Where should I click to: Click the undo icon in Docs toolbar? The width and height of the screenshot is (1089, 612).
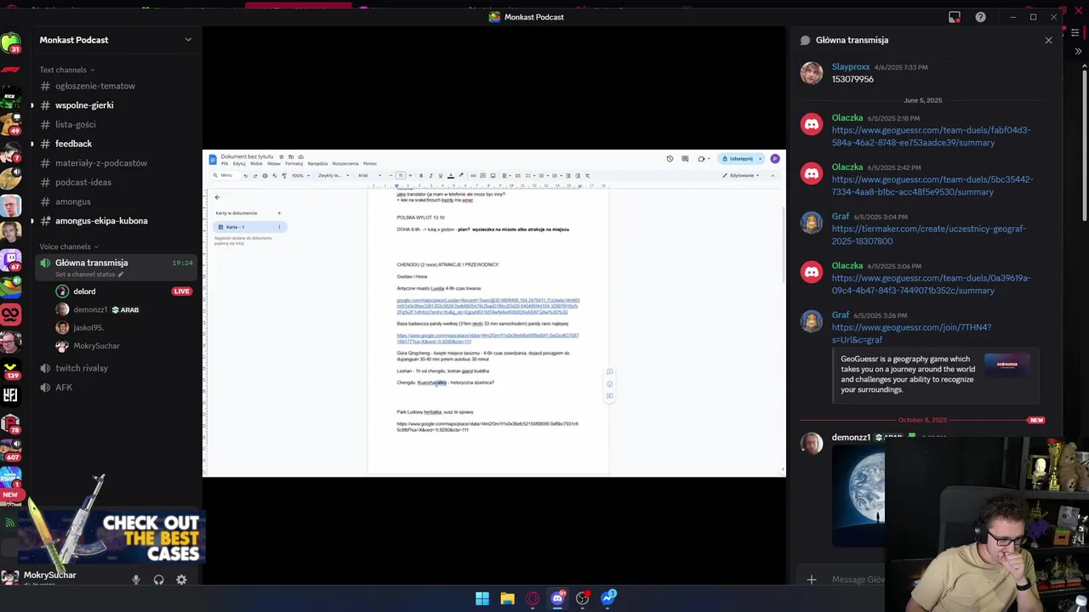point(245,176)
